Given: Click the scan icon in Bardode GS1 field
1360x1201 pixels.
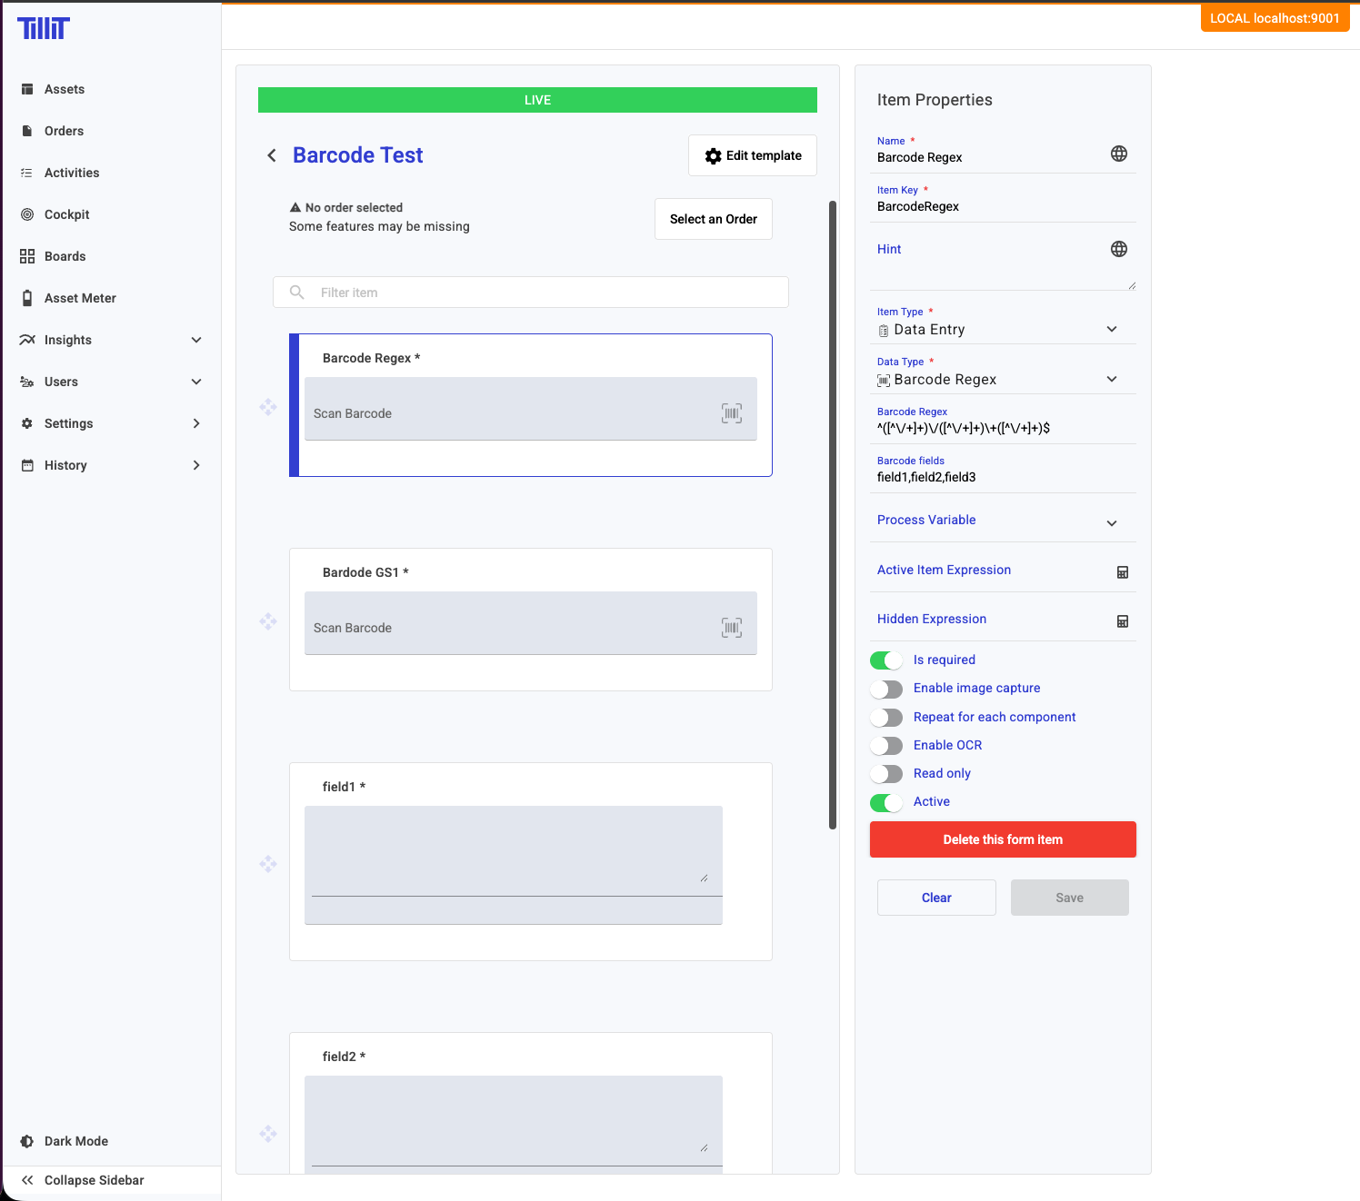Looking at the screenshot, I should (x=732, y=628).
